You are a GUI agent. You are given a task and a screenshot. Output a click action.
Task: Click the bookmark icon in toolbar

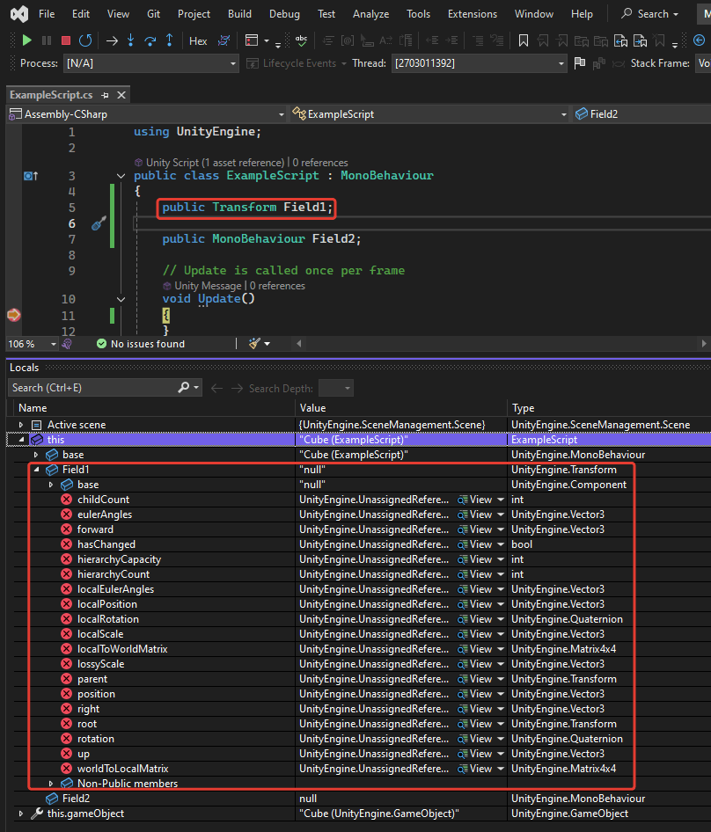click(523, 40)
